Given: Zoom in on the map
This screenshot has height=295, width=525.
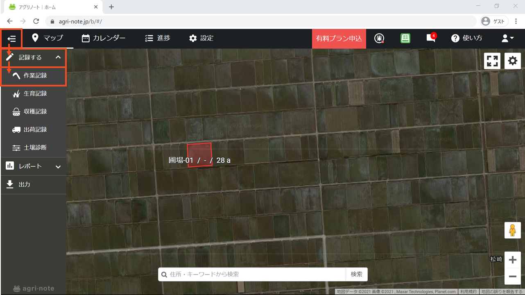Looking at the screenshot, I should click(512, 260).
